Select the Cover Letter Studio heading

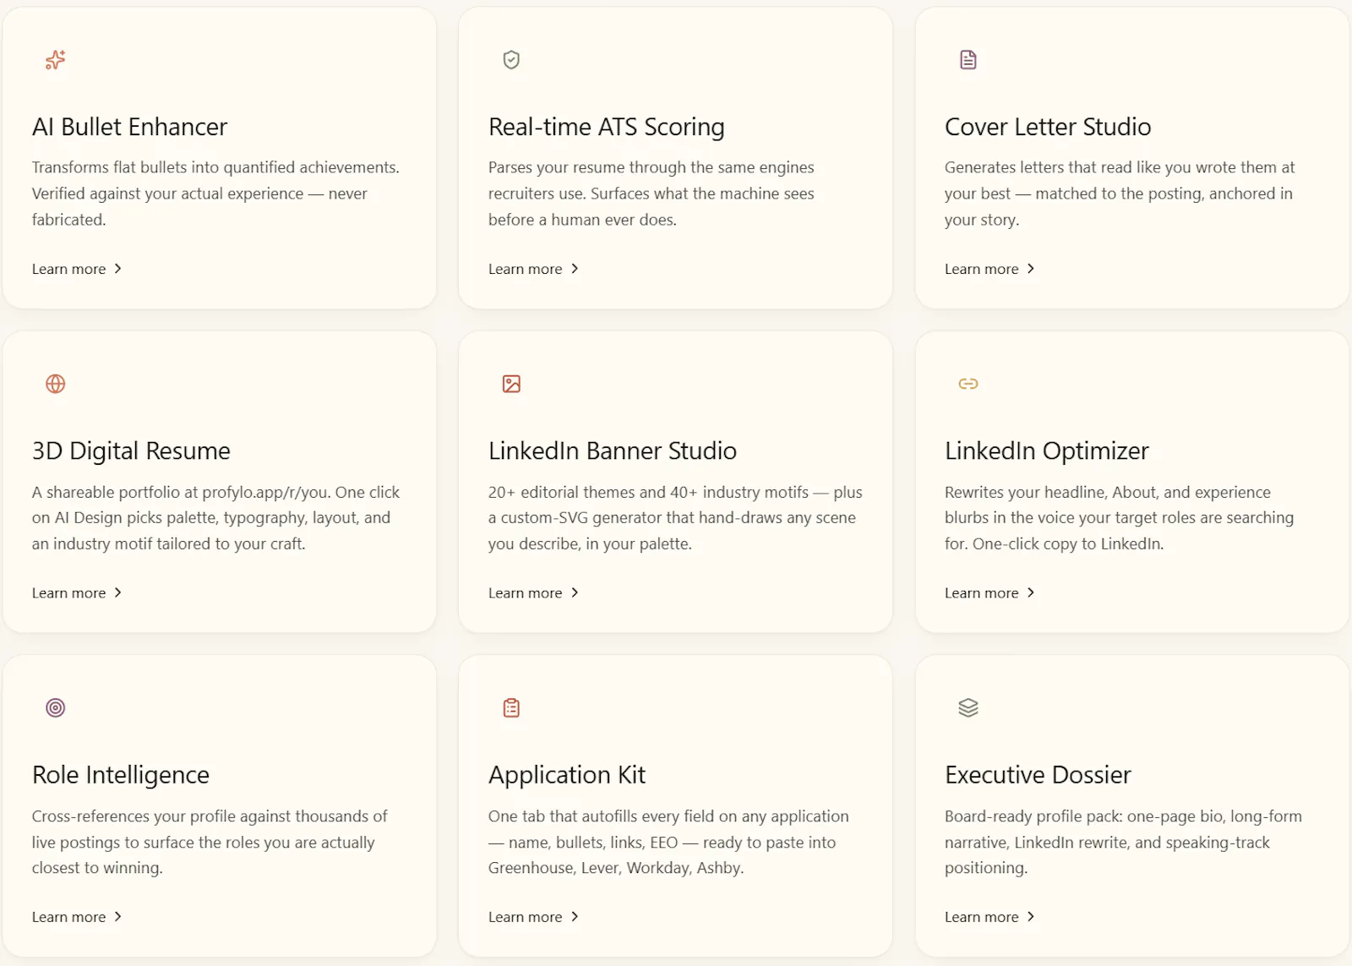click(1048, 127)
